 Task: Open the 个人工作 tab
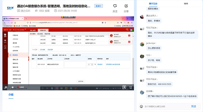[x=35, y=50]
